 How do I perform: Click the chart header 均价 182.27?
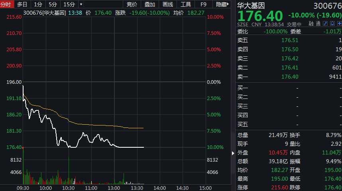(x=189, y=13)
